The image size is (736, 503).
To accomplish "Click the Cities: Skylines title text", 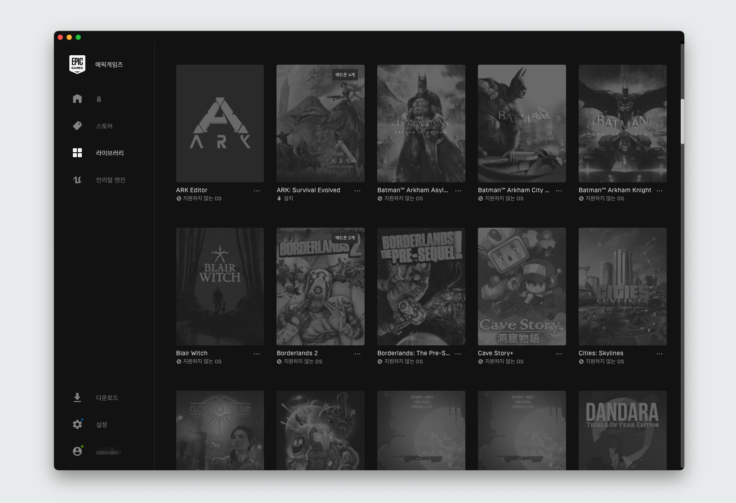I will pos(601,353).
